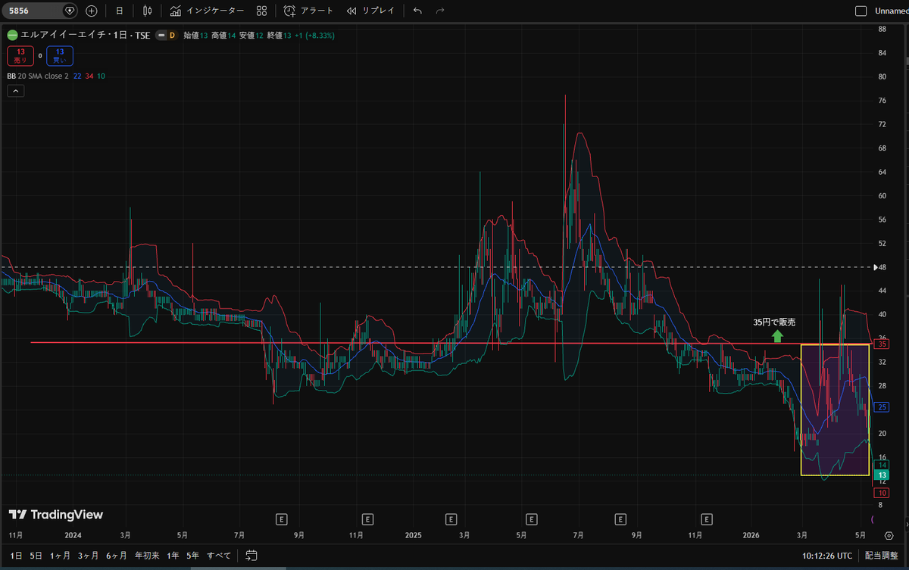The width and height of the screenshot is (909, 570).
Task: Open the earnings E marker near February 2025
Action: click(451, 519)
